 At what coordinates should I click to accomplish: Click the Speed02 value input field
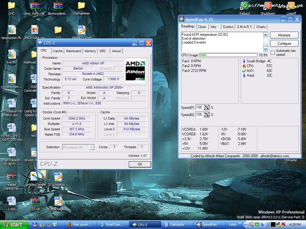tap(200, 114)
